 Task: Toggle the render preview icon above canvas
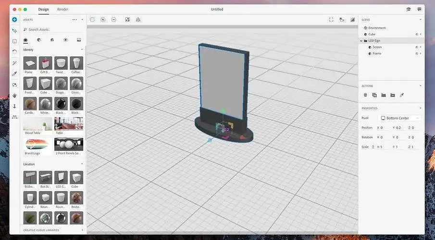[x=352, y=20]
